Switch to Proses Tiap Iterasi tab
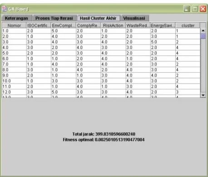Image resolution: width=208 pixels, height=177 pixels. click(54, 18)
